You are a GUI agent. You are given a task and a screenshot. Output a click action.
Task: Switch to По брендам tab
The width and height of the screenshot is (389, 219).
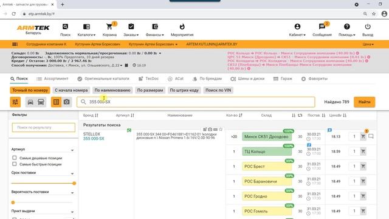tap(207, 78)
